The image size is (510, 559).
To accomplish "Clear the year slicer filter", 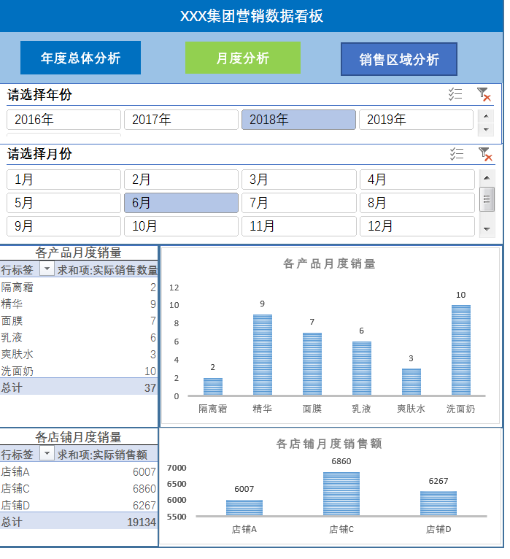I will click(x=484, y=94).
